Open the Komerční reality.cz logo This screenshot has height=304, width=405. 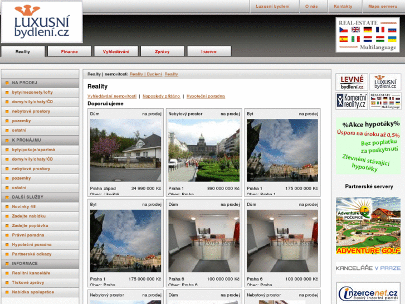coord(352,101)
